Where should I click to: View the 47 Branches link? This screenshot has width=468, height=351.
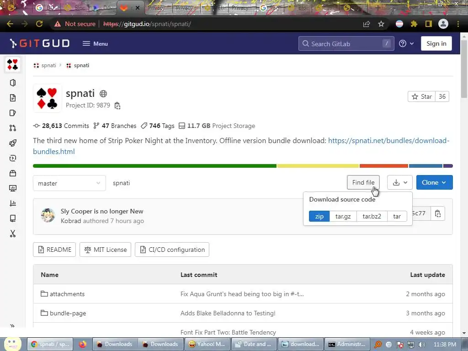pyautogui.click(x=115, y=126)
